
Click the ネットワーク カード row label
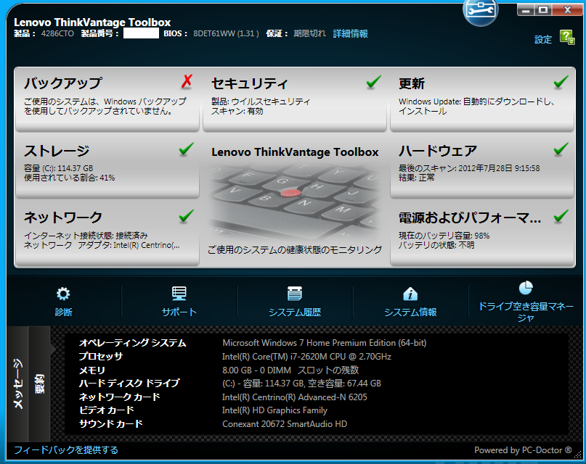click(x=119, y=397)
